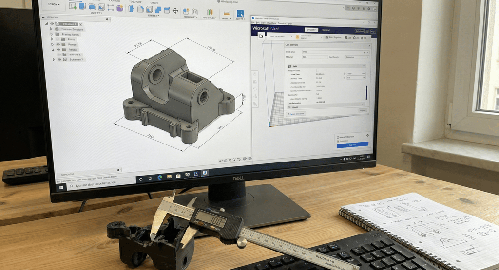This screenshot has height=270, width=499.
Task: Click the rectangular pattern icon in toolbar
Action: (x=111, y=8)
